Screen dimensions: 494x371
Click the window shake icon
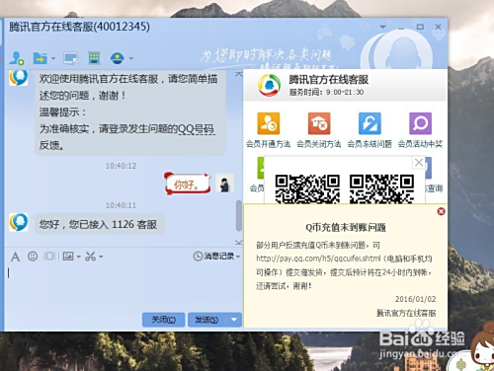[49, 257]
